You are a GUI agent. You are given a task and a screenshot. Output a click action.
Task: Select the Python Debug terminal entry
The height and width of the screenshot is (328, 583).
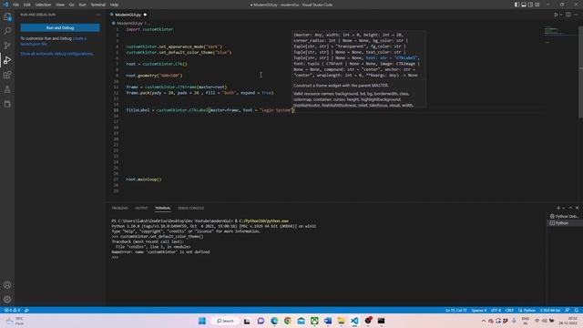coord(564,216)
